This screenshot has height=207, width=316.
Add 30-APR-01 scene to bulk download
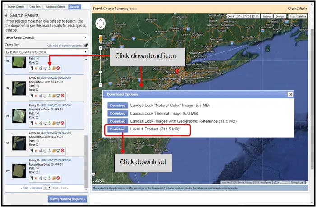tap(54, 96)
